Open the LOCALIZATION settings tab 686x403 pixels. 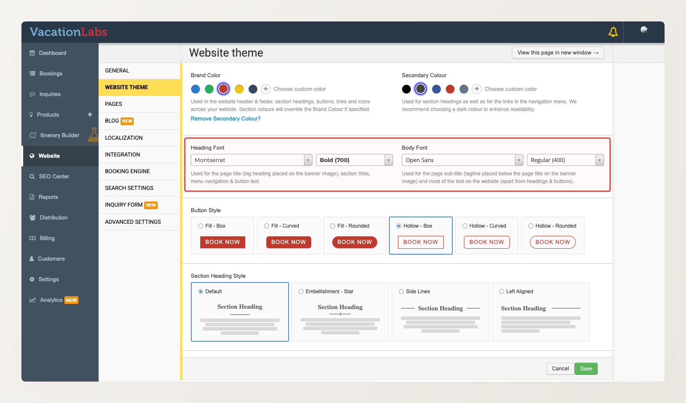coord(139,138)
